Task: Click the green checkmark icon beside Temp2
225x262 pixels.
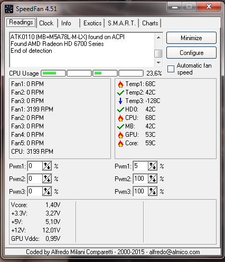Action: [120, 92]
